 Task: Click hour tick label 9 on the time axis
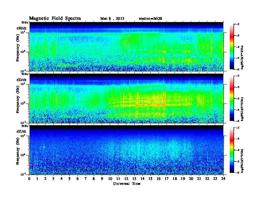(x=102, y=179)
